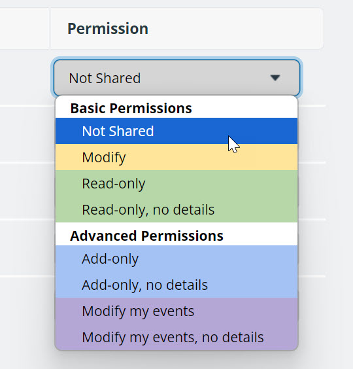
Task: Select Modify my events, no details
Action: (x=176, y=337)
